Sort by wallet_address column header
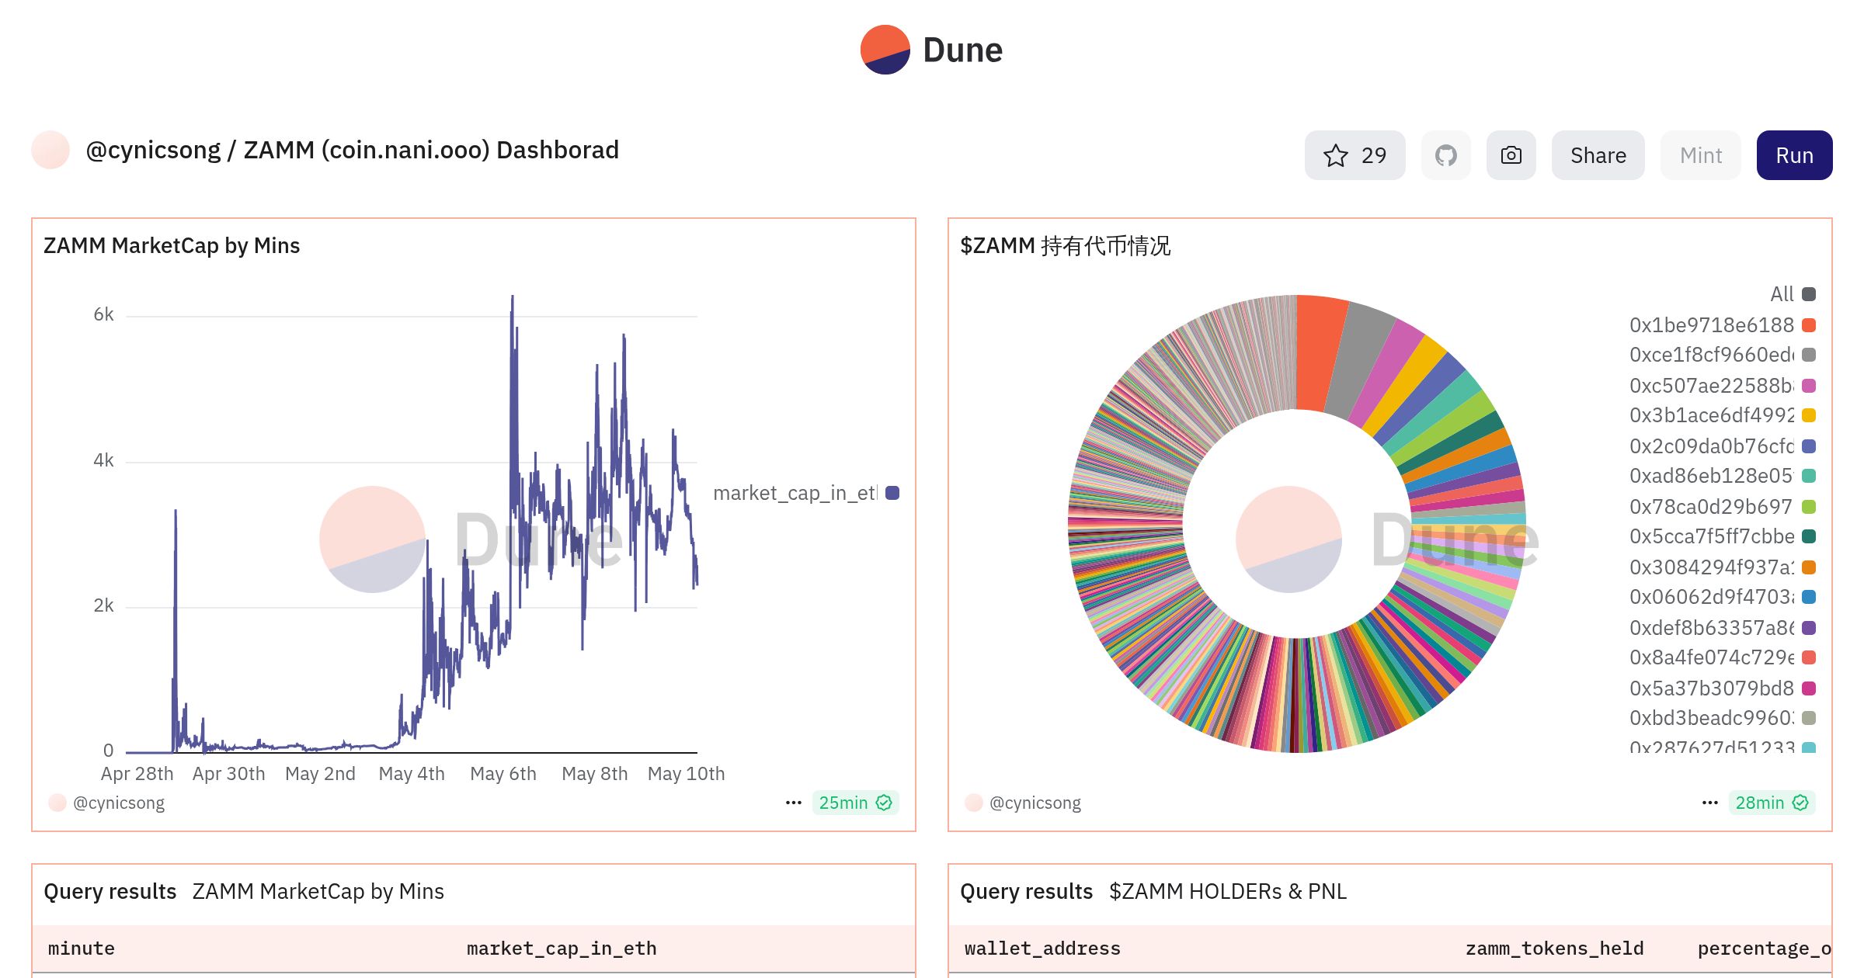This screenshot has height=978, width=1864. [x=1042, y=949]
